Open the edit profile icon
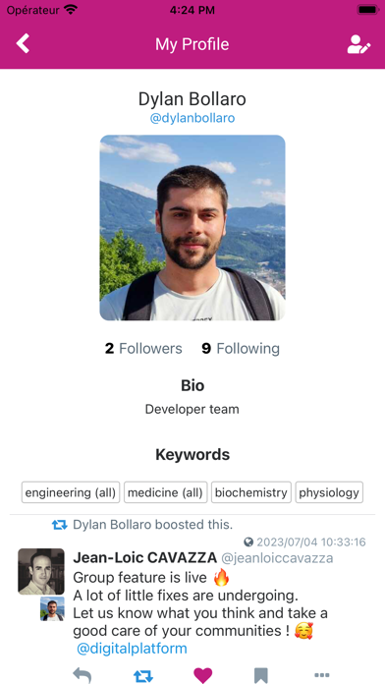Viewport: 385px width, 684px height. click(x=358, y=44)
